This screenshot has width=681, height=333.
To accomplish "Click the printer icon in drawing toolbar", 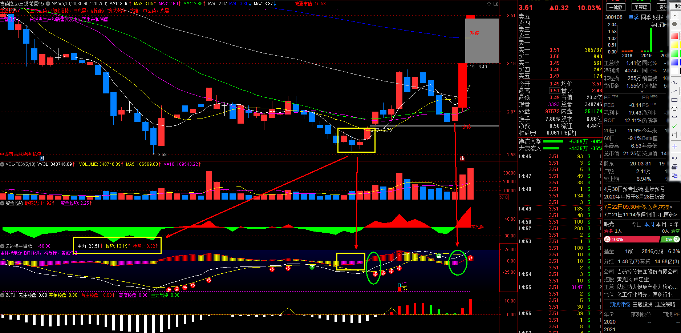I will pyautogui.click(x=674, y=167).
